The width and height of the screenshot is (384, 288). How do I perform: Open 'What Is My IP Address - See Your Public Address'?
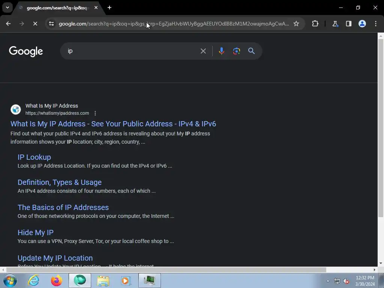(113, 124)
